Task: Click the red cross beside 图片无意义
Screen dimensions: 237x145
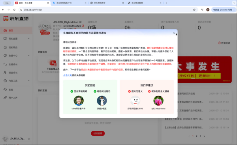Action: click(x=130, y=91)
